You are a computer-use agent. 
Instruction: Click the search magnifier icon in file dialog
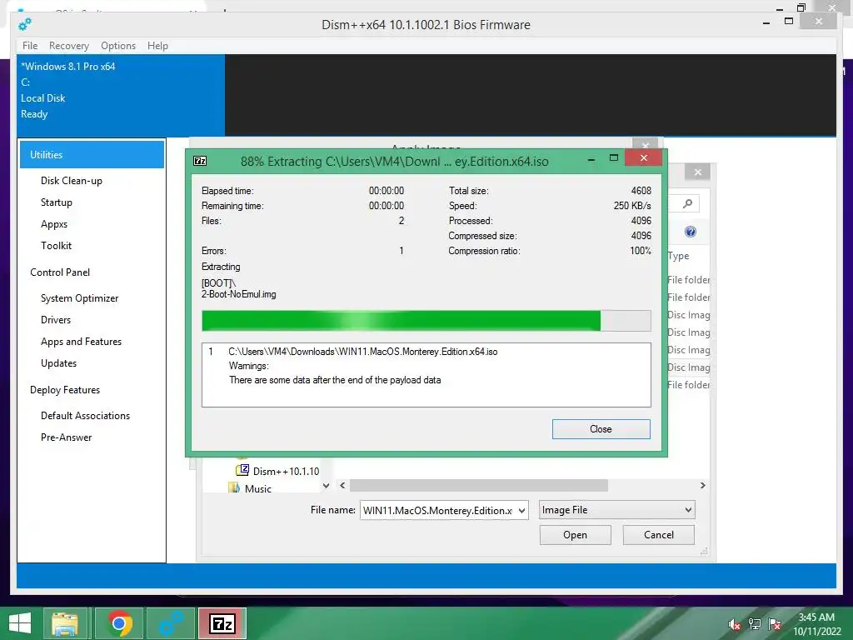pos(687,203)
